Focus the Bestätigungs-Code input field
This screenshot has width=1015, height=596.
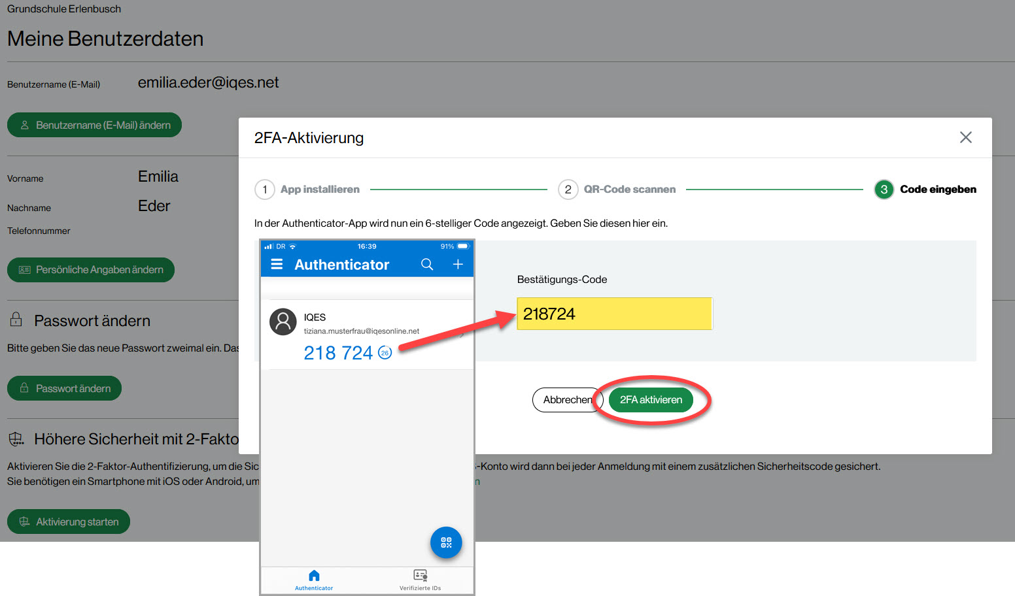613,314
